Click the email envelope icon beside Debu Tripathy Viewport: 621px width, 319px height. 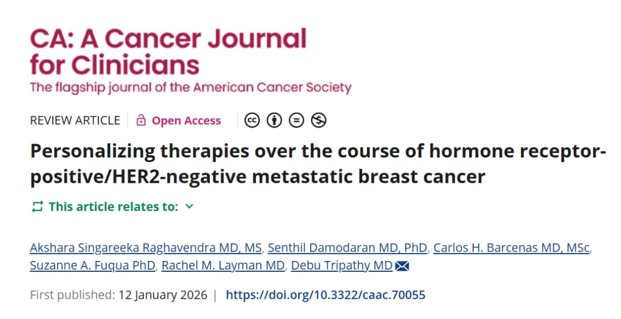click(x=402, y=266)
